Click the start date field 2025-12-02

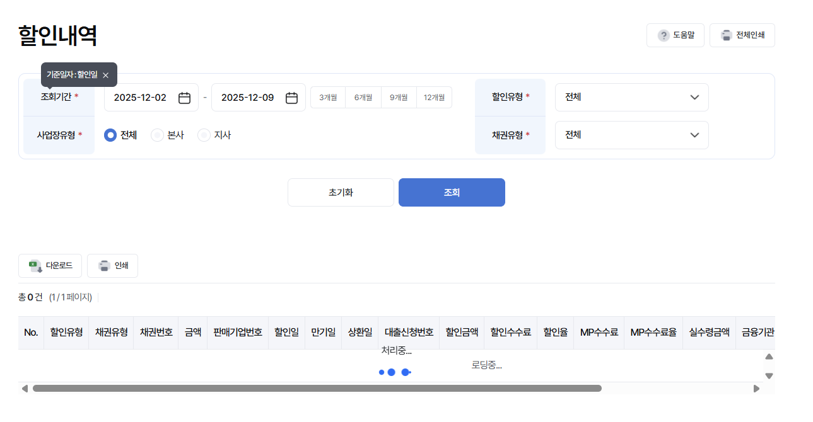(151, 98)
